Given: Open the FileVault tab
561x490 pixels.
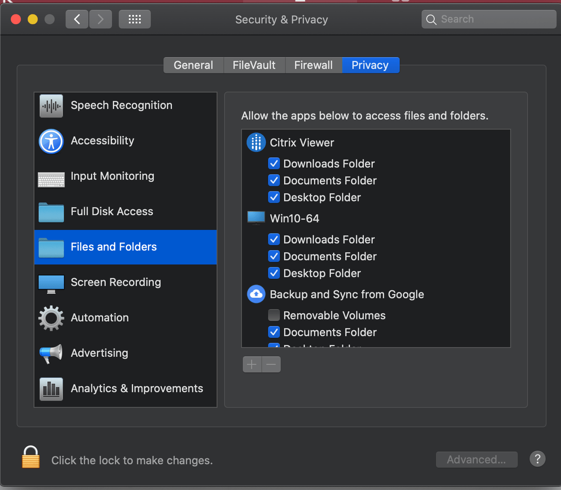Looking at the screenshot, I should [x=254, y=65].
